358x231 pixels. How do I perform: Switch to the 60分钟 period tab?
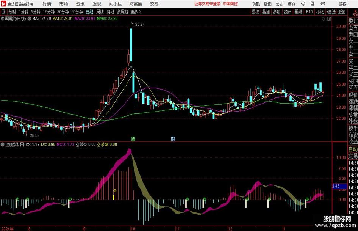[x=77, y=12]
